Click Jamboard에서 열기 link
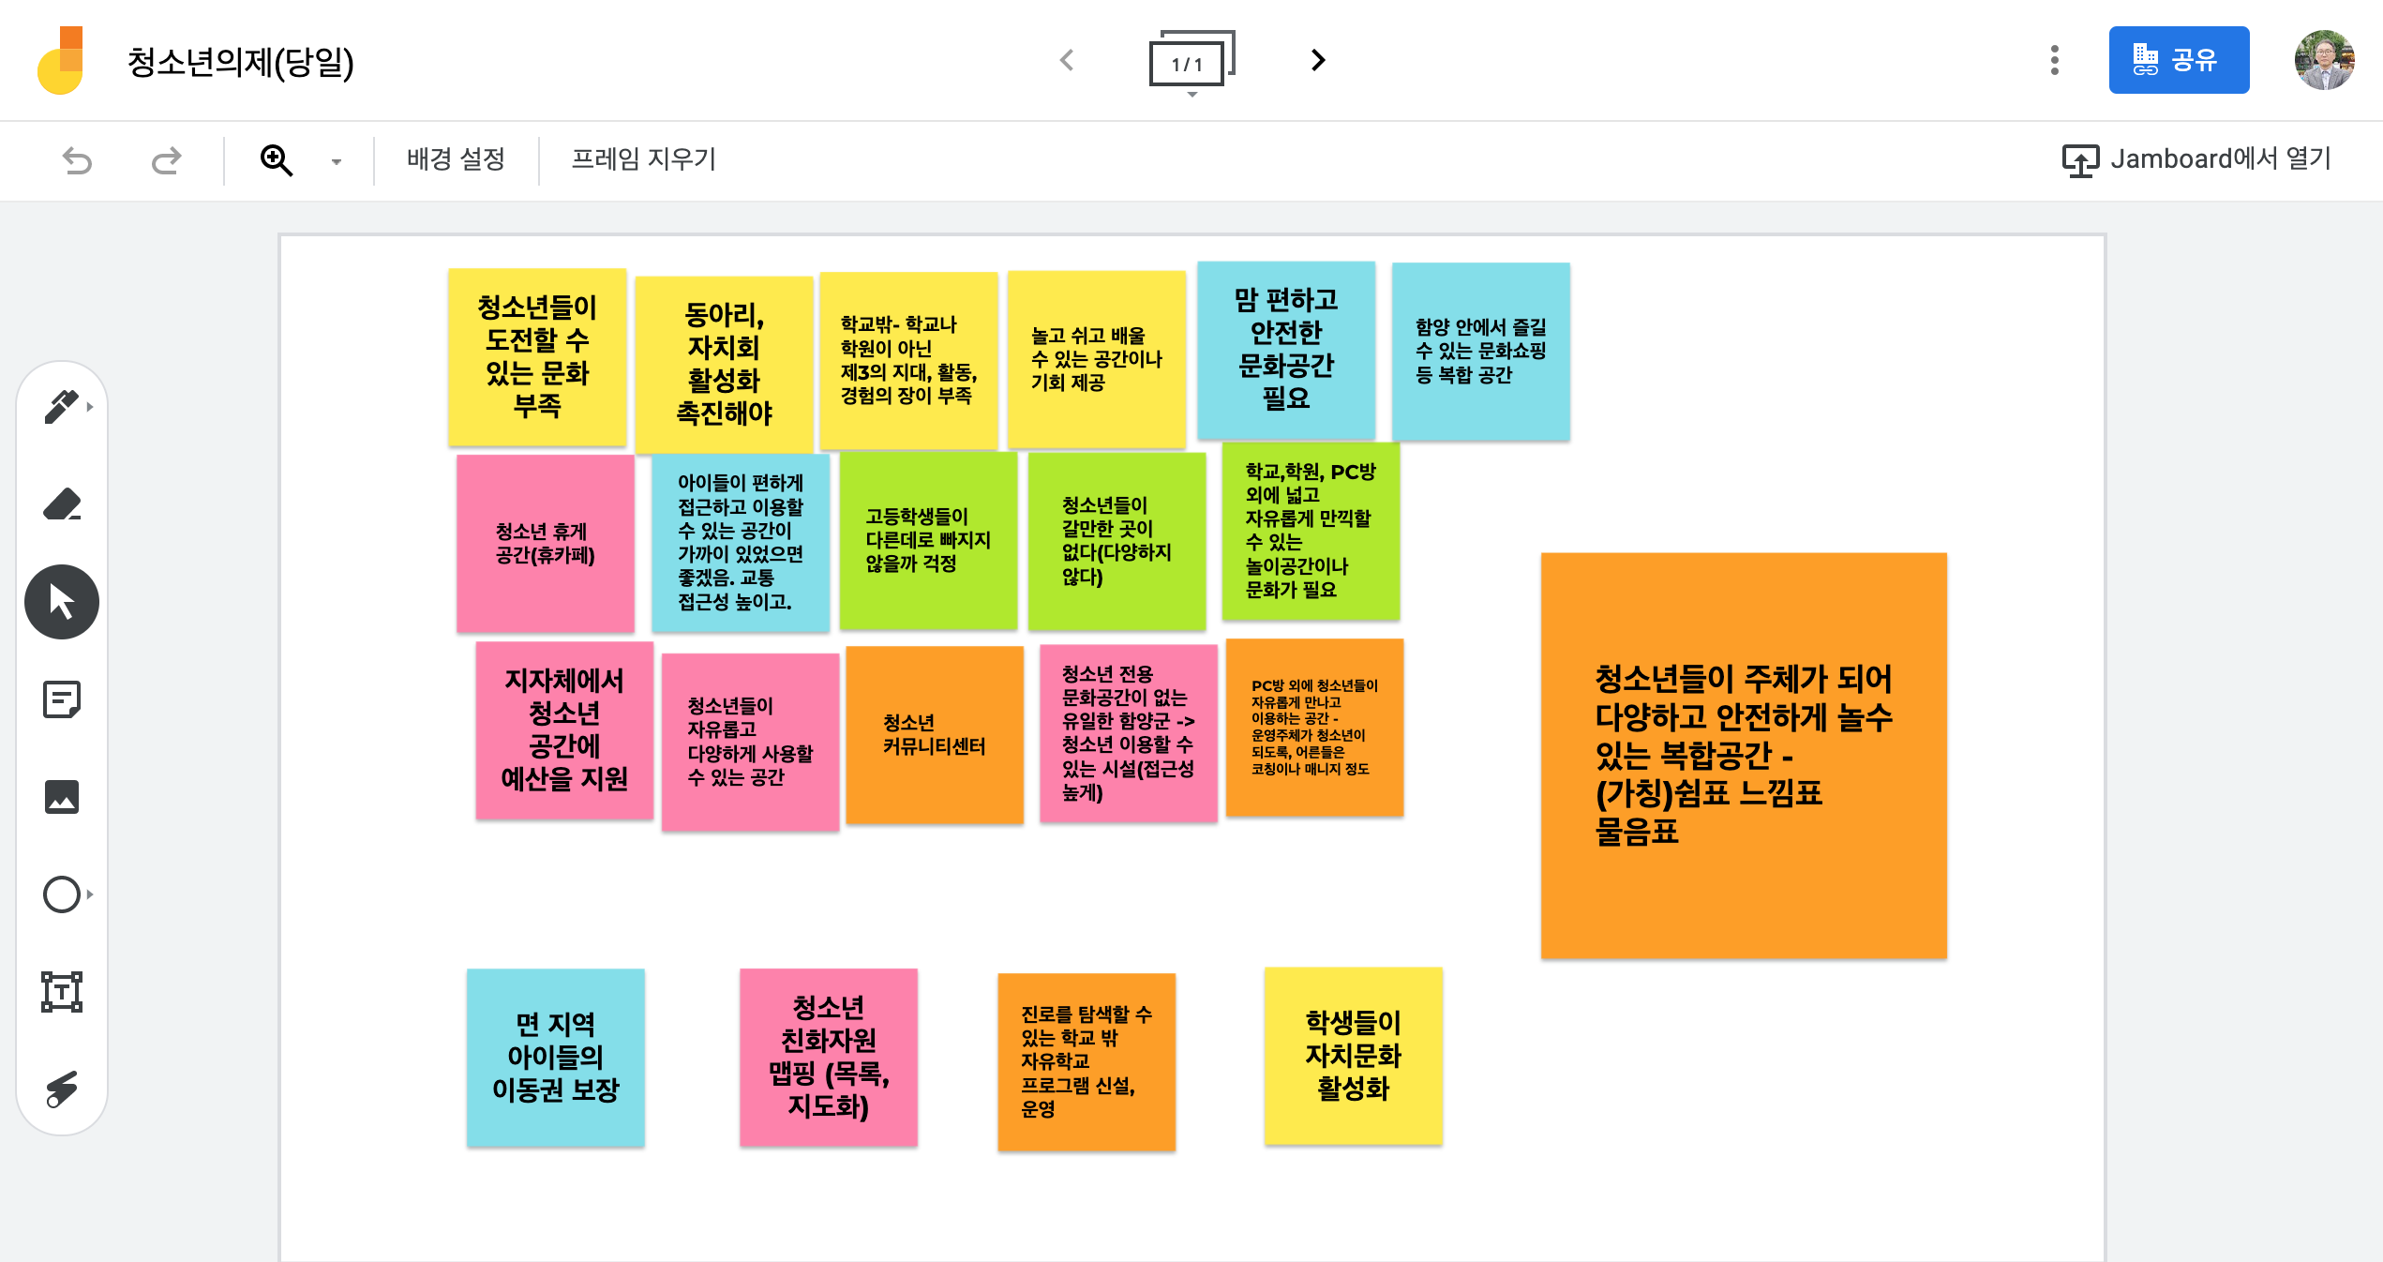 [2196, 159]
